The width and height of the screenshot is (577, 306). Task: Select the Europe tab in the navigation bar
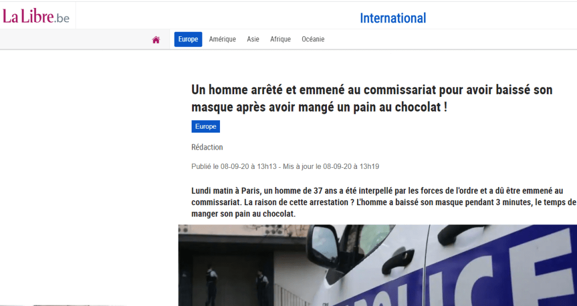(x=188, y=39)
